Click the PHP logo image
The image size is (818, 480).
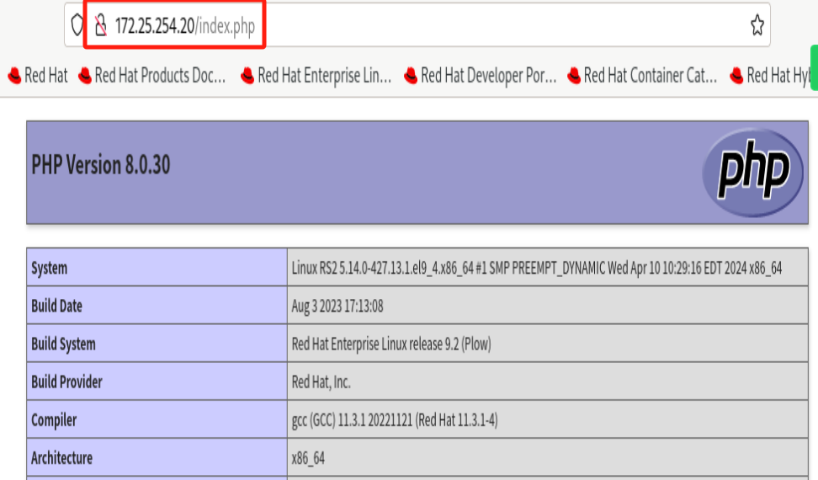pos(753,172)
